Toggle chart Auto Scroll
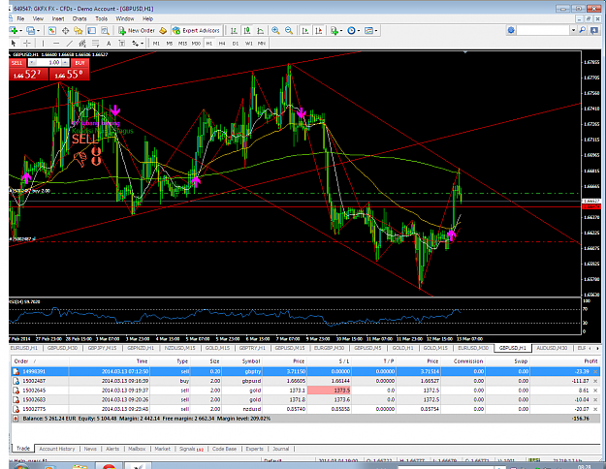Screen dimensions: 606x469 click(305, 30)
